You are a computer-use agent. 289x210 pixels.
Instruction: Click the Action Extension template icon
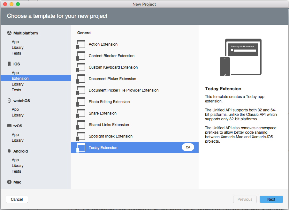point(81,44)
